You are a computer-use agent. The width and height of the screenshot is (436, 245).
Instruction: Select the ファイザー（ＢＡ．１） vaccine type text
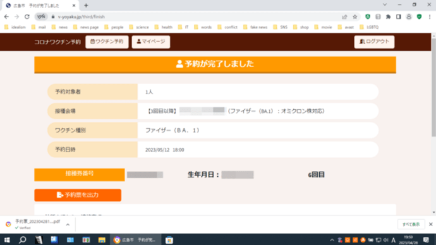click(x=173, y=130)
